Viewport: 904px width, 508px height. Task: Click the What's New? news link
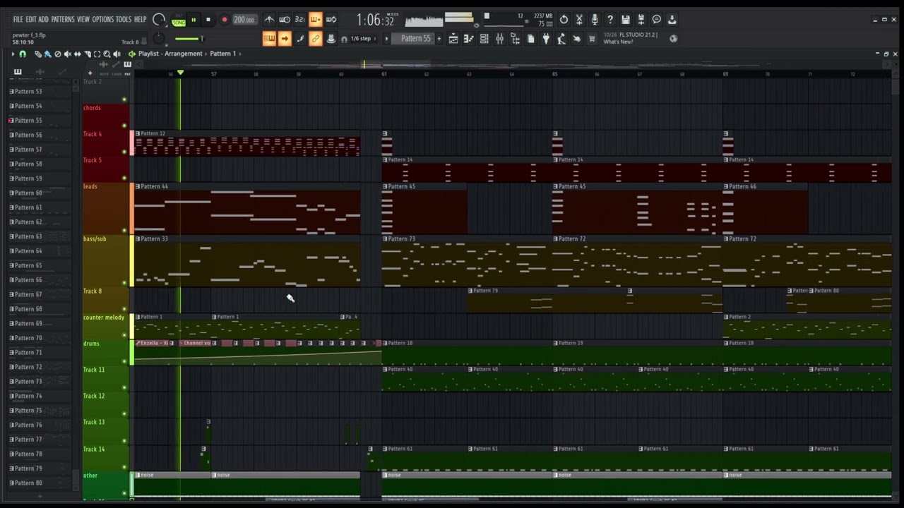[x=618, y=42]
